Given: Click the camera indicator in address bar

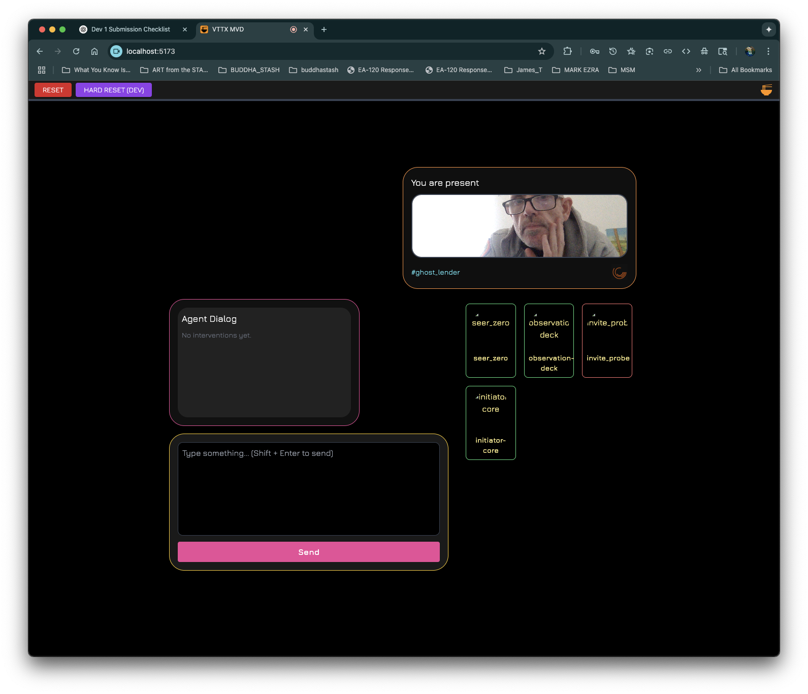Looking at the screenshot, I should click(x=116, y=51).
